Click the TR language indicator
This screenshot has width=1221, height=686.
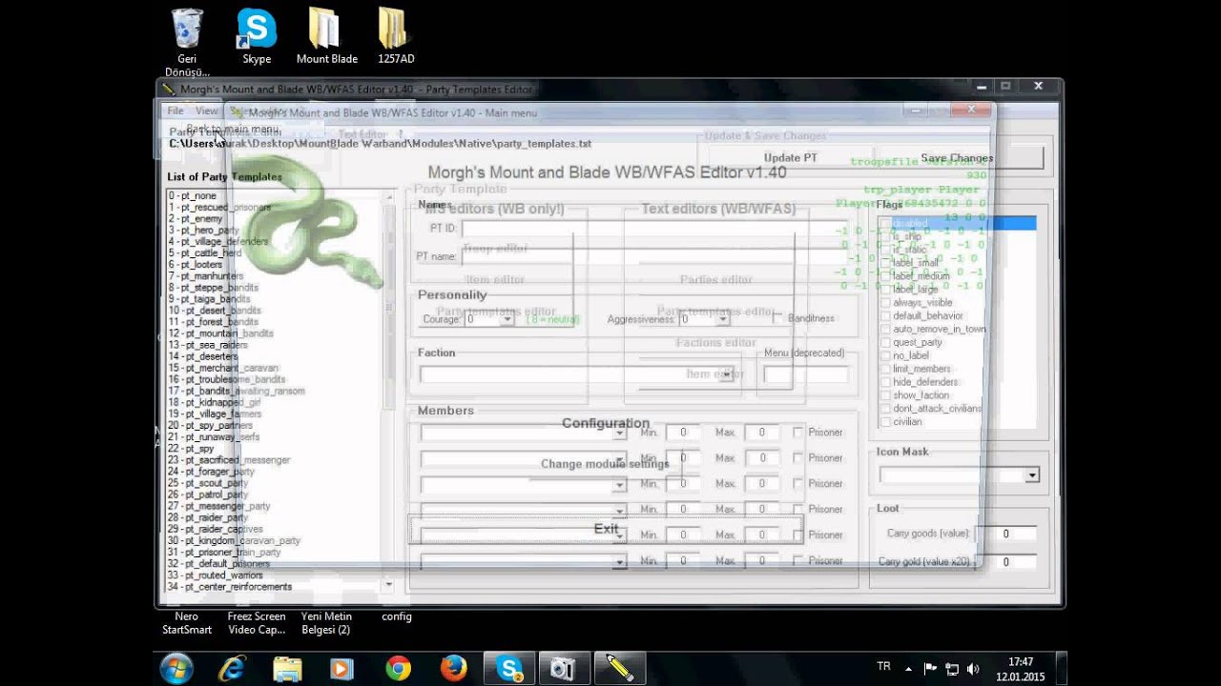pos(883,665)
